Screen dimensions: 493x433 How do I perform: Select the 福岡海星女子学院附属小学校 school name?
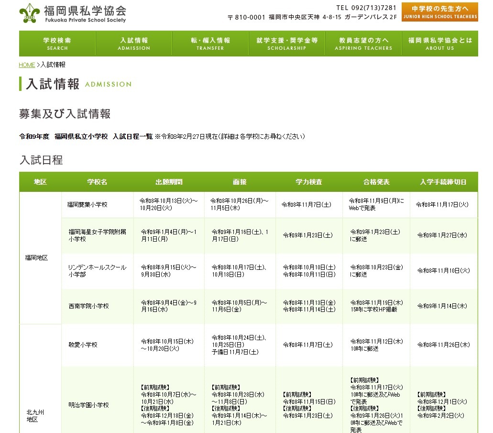coord(97,235)
